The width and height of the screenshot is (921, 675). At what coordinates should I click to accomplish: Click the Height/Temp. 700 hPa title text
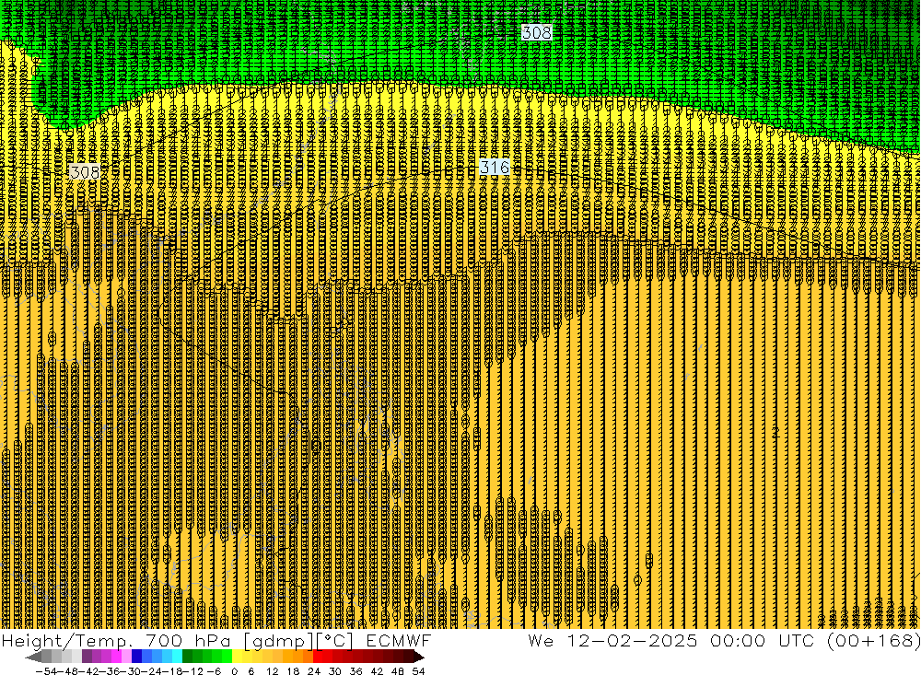pyautogui.click(x=116, y=640)
